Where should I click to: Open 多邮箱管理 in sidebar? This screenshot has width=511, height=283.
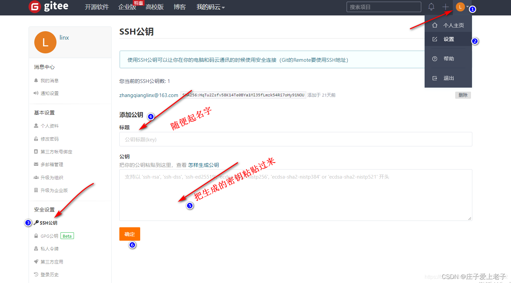[x=52, y=164]
